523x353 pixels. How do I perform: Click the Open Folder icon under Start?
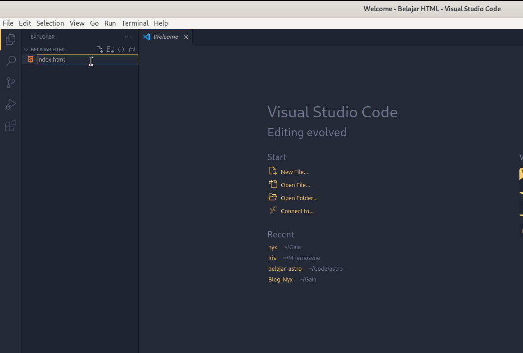point(273,197)
